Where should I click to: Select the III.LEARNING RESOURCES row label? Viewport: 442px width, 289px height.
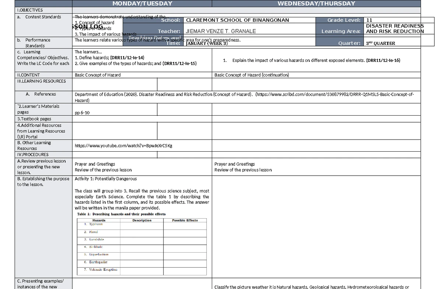point(42,81)
